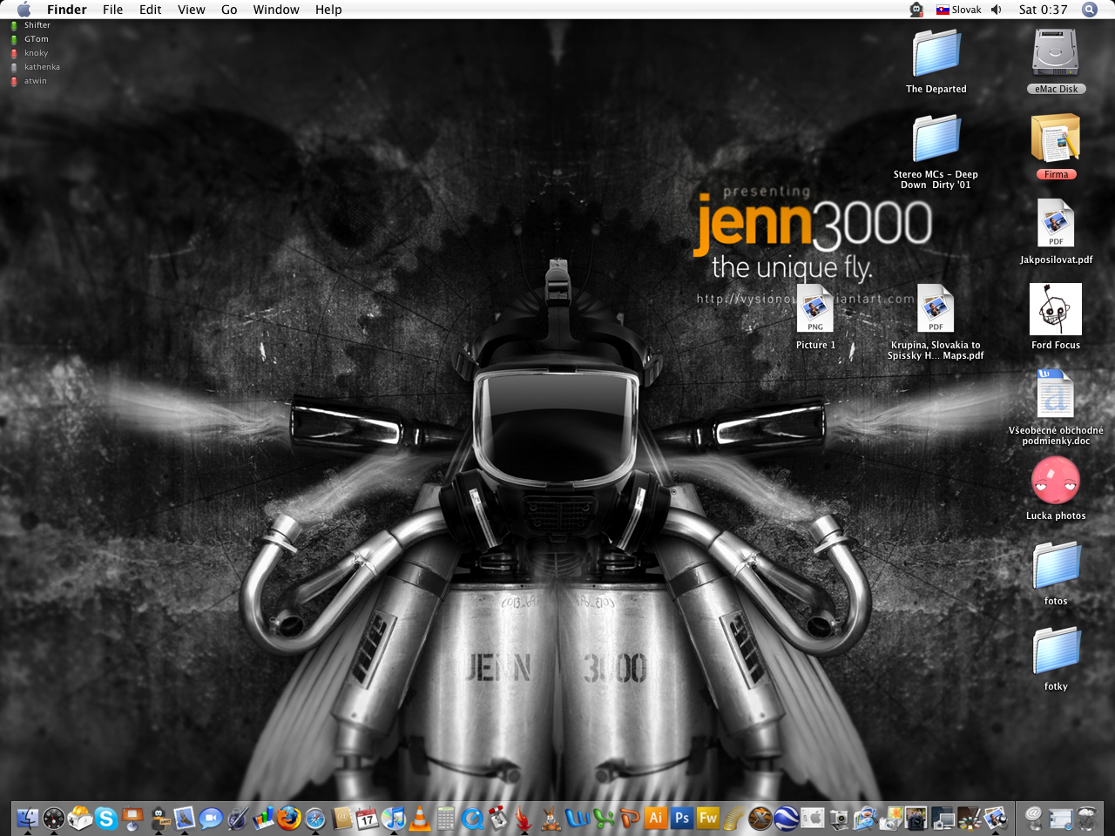Select atwin in the buddy list
The height and width of the screenshot is (836, 1115).
pyautogui.click(x=35, y=81)
